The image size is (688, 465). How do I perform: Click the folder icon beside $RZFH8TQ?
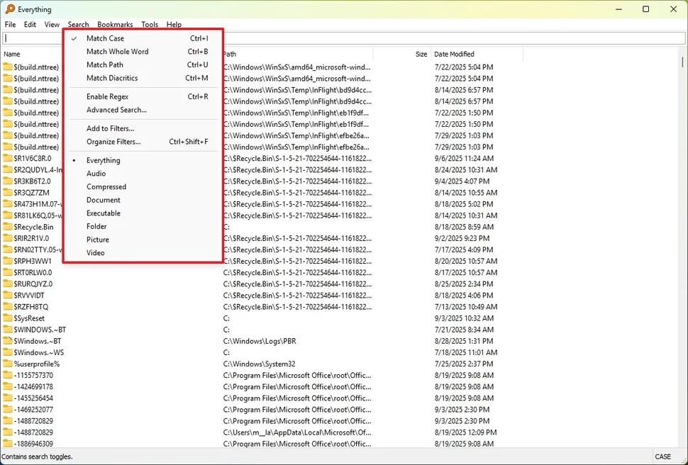click(x=9, y=306)
